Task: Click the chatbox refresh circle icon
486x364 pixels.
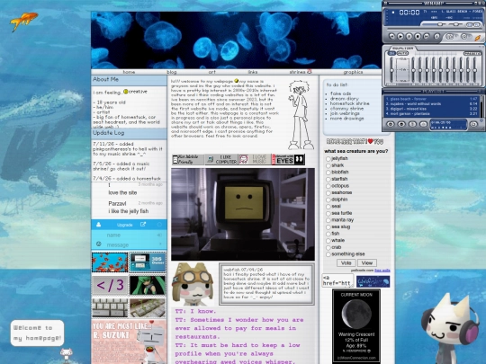Action: pos(159,225)
